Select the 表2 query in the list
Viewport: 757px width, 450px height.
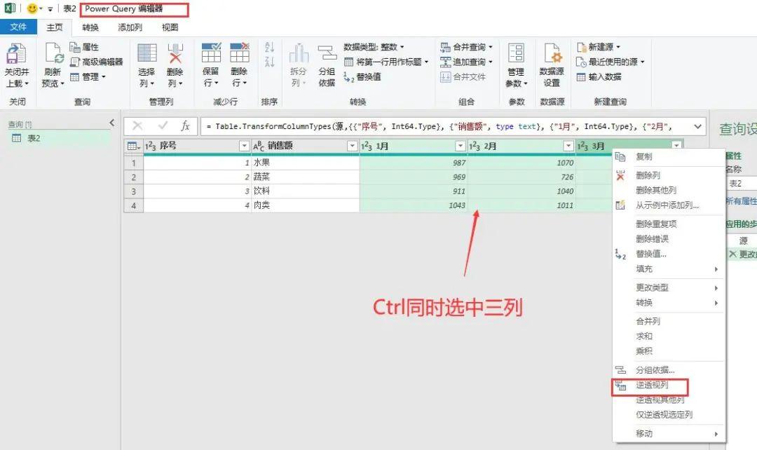click(34, 138)
